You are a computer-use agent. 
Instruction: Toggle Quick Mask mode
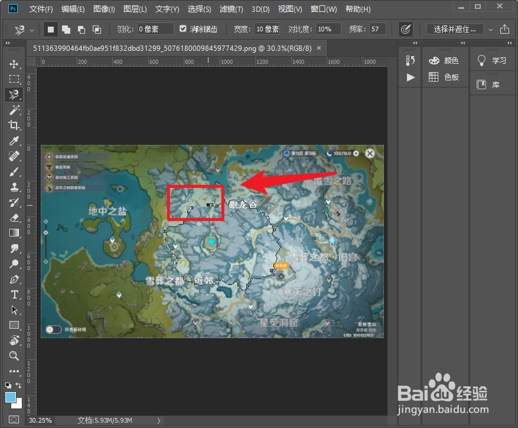click(14, 419)
